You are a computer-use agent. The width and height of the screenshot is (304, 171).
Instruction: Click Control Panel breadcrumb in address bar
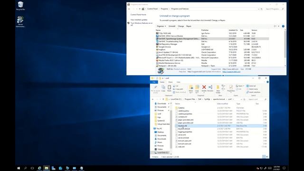coord(152,9)
